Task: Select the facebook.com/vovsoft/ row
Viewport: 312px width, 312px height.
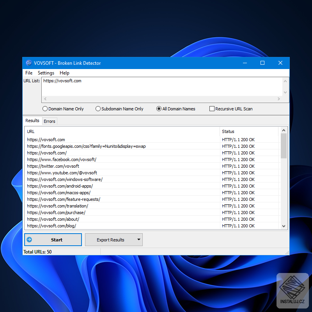Action: (152, 160)
